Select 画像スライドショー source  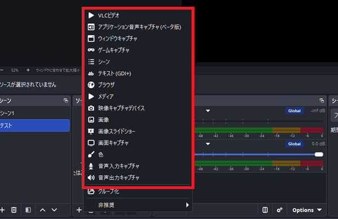click(x=138, y=132)
